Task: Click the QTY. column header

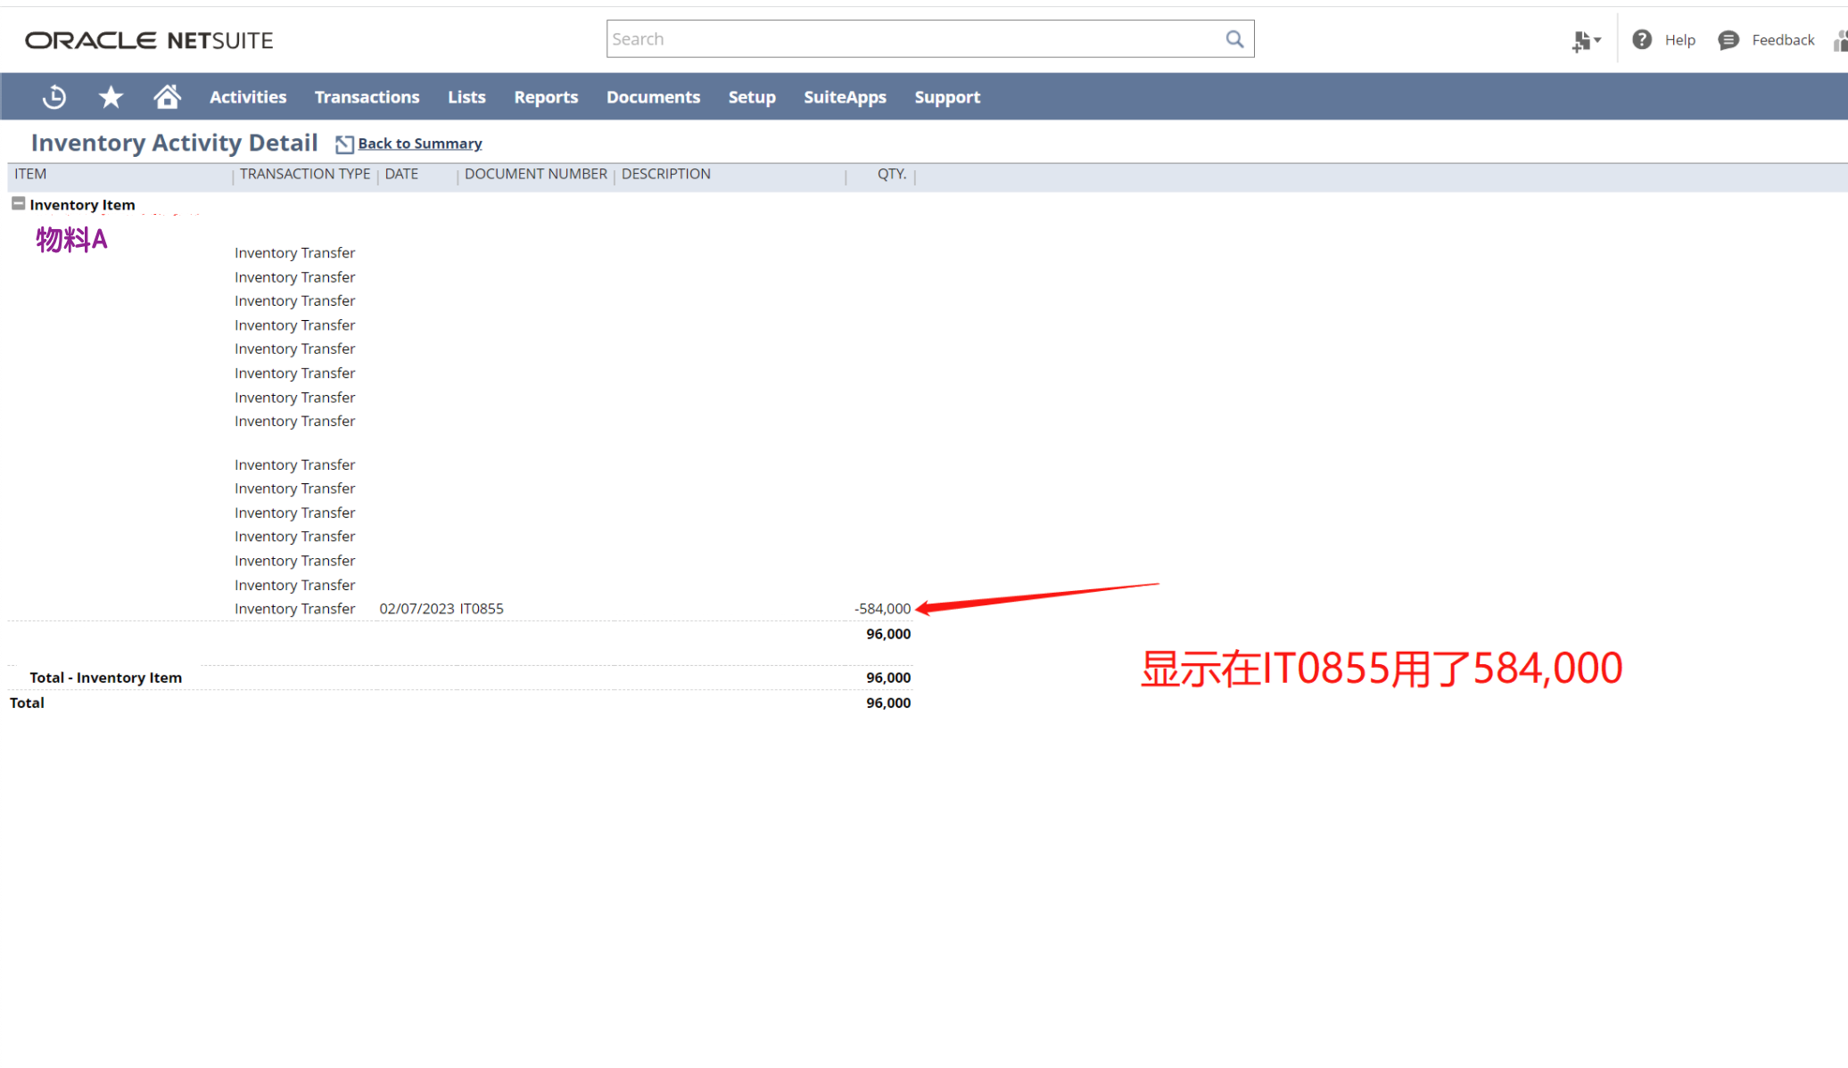Action: (x=891, y=174)
